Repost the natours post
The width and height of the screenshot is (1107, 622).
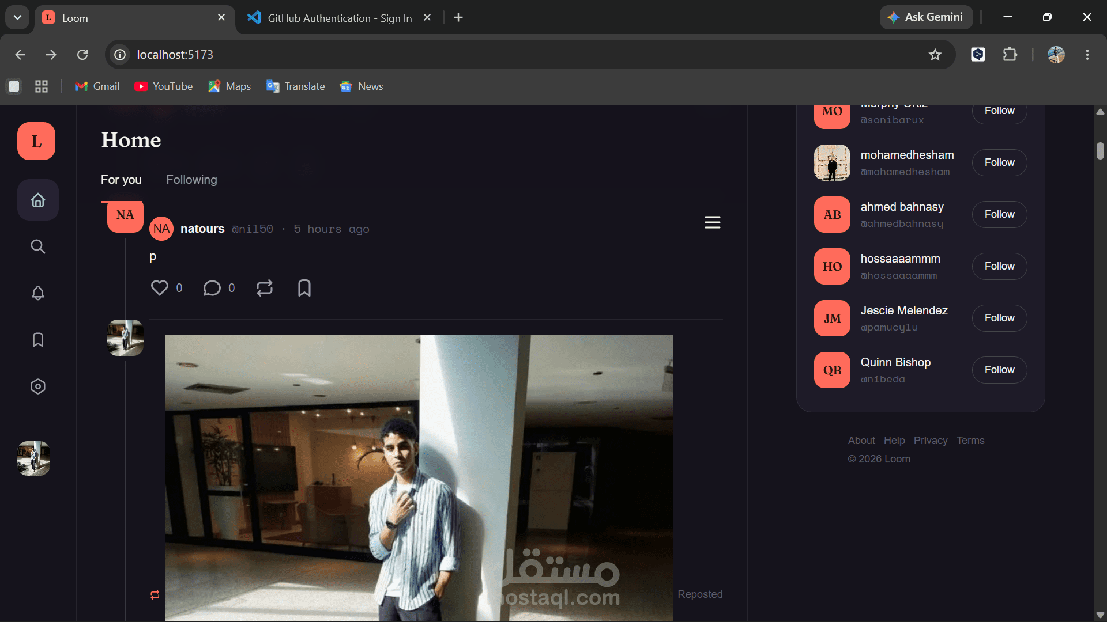click(265, 287)
